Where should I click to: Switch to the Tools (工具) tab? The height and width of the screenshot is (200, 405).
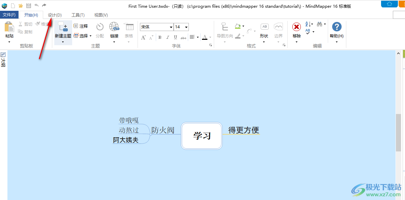(x=78, y=15)
